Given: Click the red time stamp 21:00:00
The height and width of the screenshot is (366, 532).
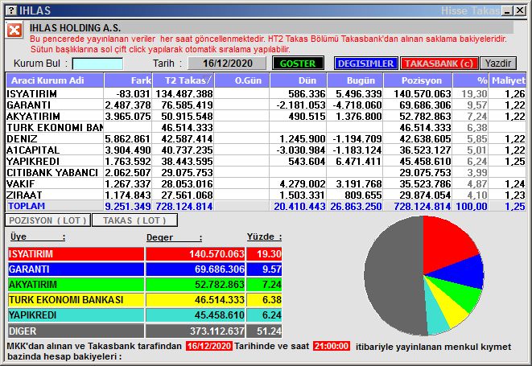Looking at the screenshot, I should click(x=332, y=346).
